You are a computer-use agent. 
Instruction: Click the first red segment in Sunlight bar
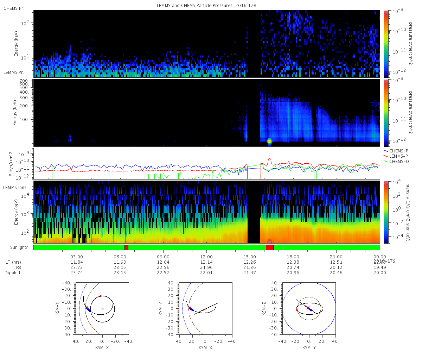[127, 247]
